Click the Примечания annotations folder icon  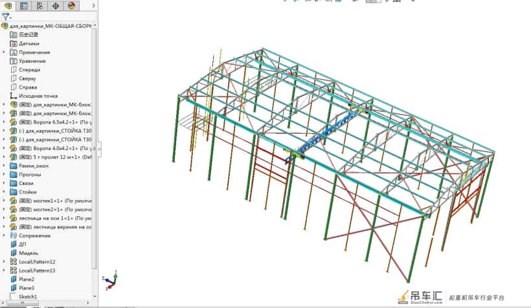14,52
